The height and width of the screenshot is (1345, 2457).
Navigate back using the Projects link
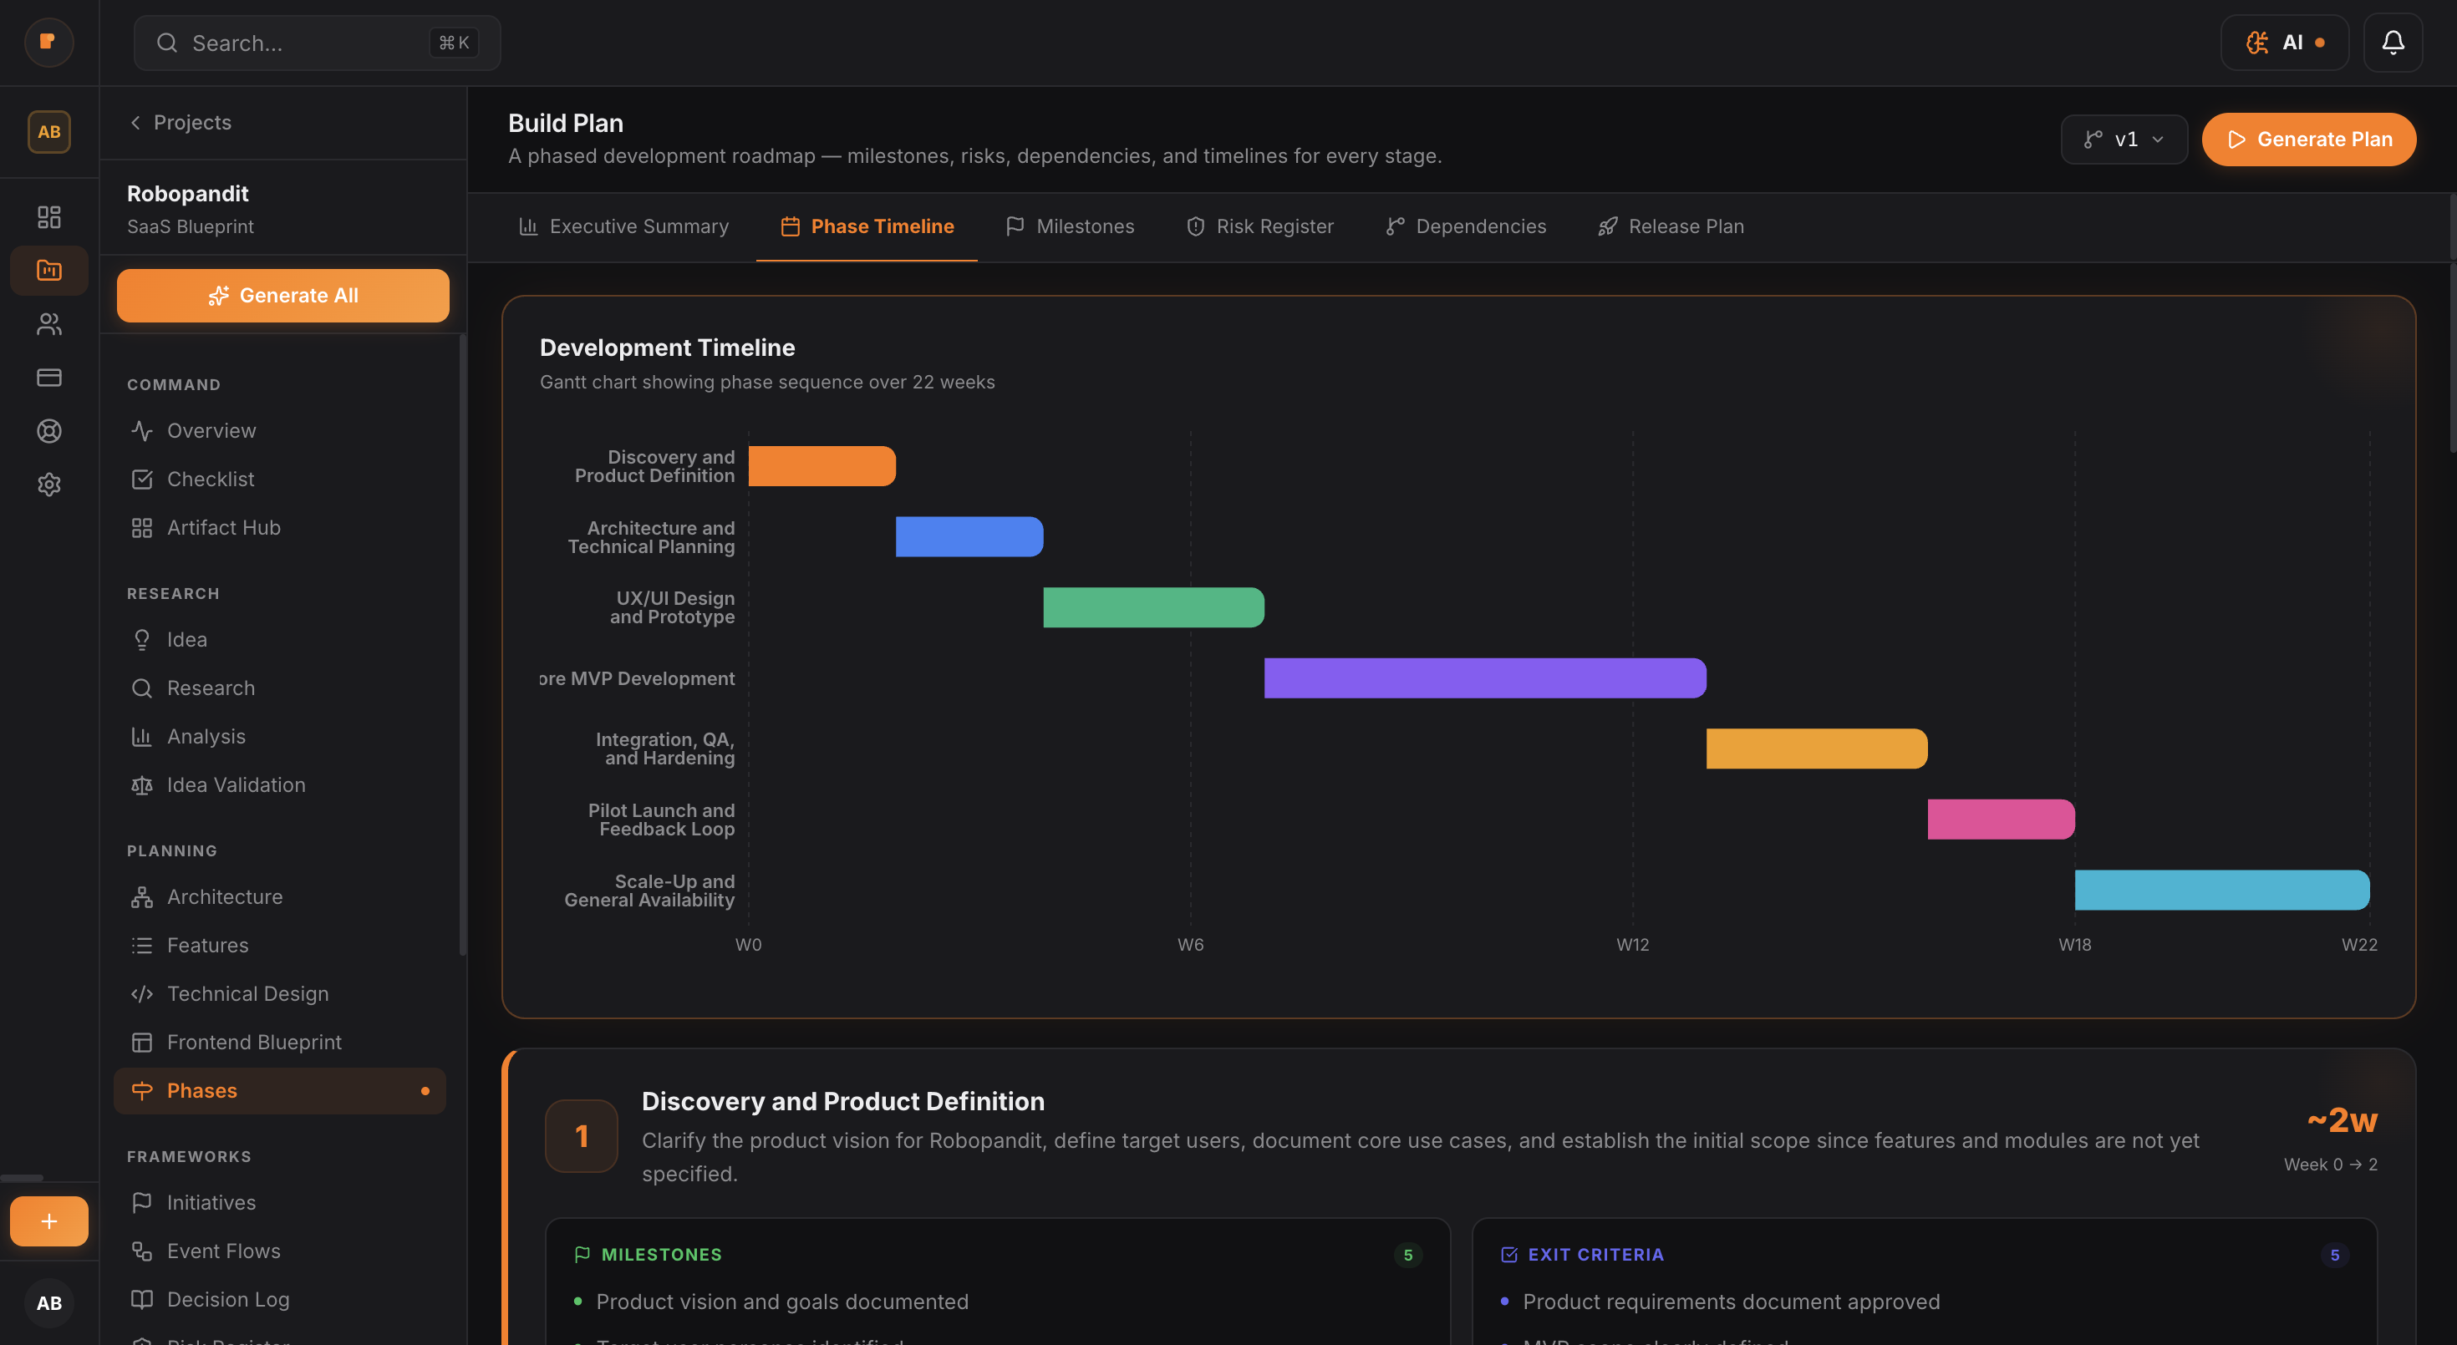point(181,122)
